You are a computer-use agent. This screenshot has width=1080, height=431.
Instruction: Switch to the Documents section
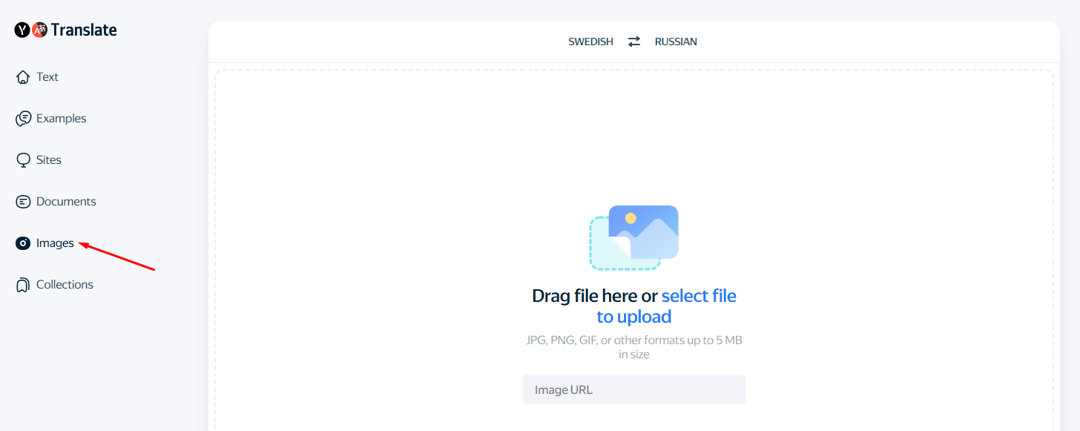[65, 201]
